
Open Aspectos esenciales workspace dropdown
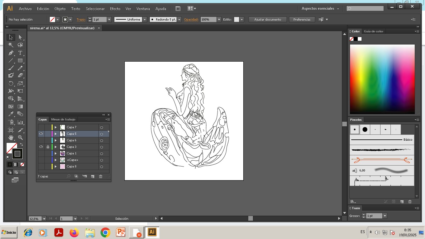tap(320, 8)
